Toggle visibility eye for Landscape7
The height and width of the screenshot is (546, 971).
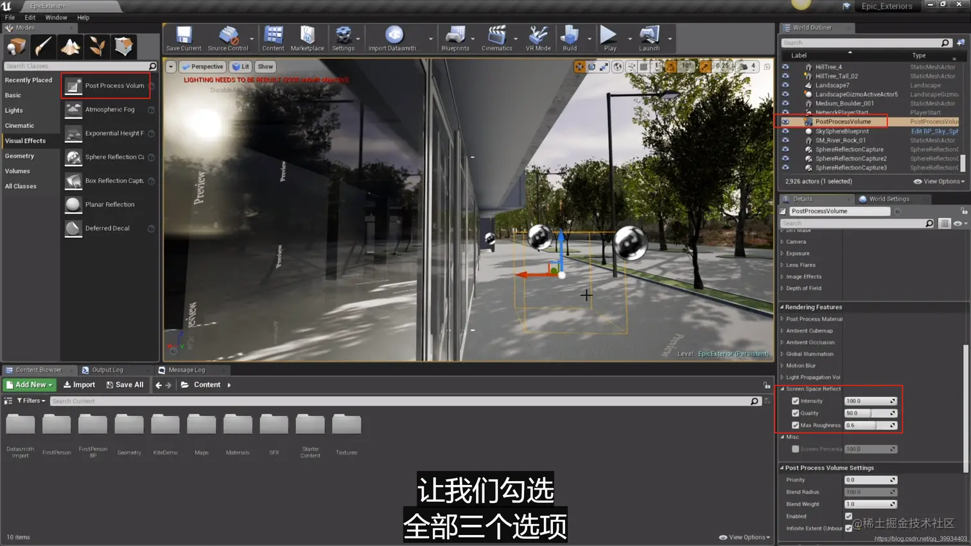(785, 85)
